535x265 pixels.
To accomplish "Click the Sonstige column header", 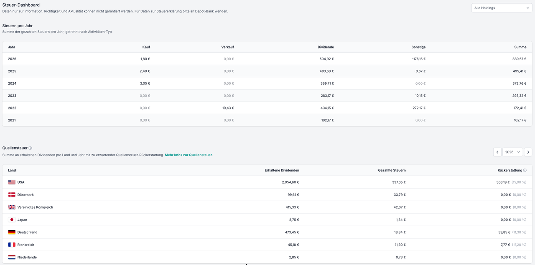I will click(x=418, y=47).
